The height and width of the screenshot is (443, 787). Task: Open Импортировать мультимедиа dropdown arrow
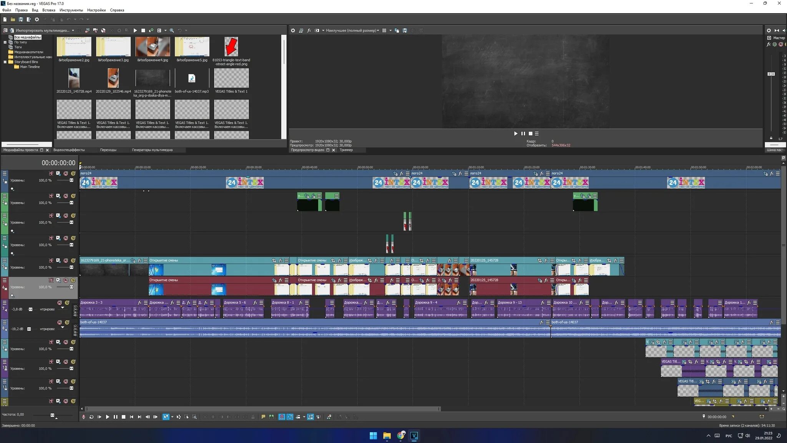[73, 30]
